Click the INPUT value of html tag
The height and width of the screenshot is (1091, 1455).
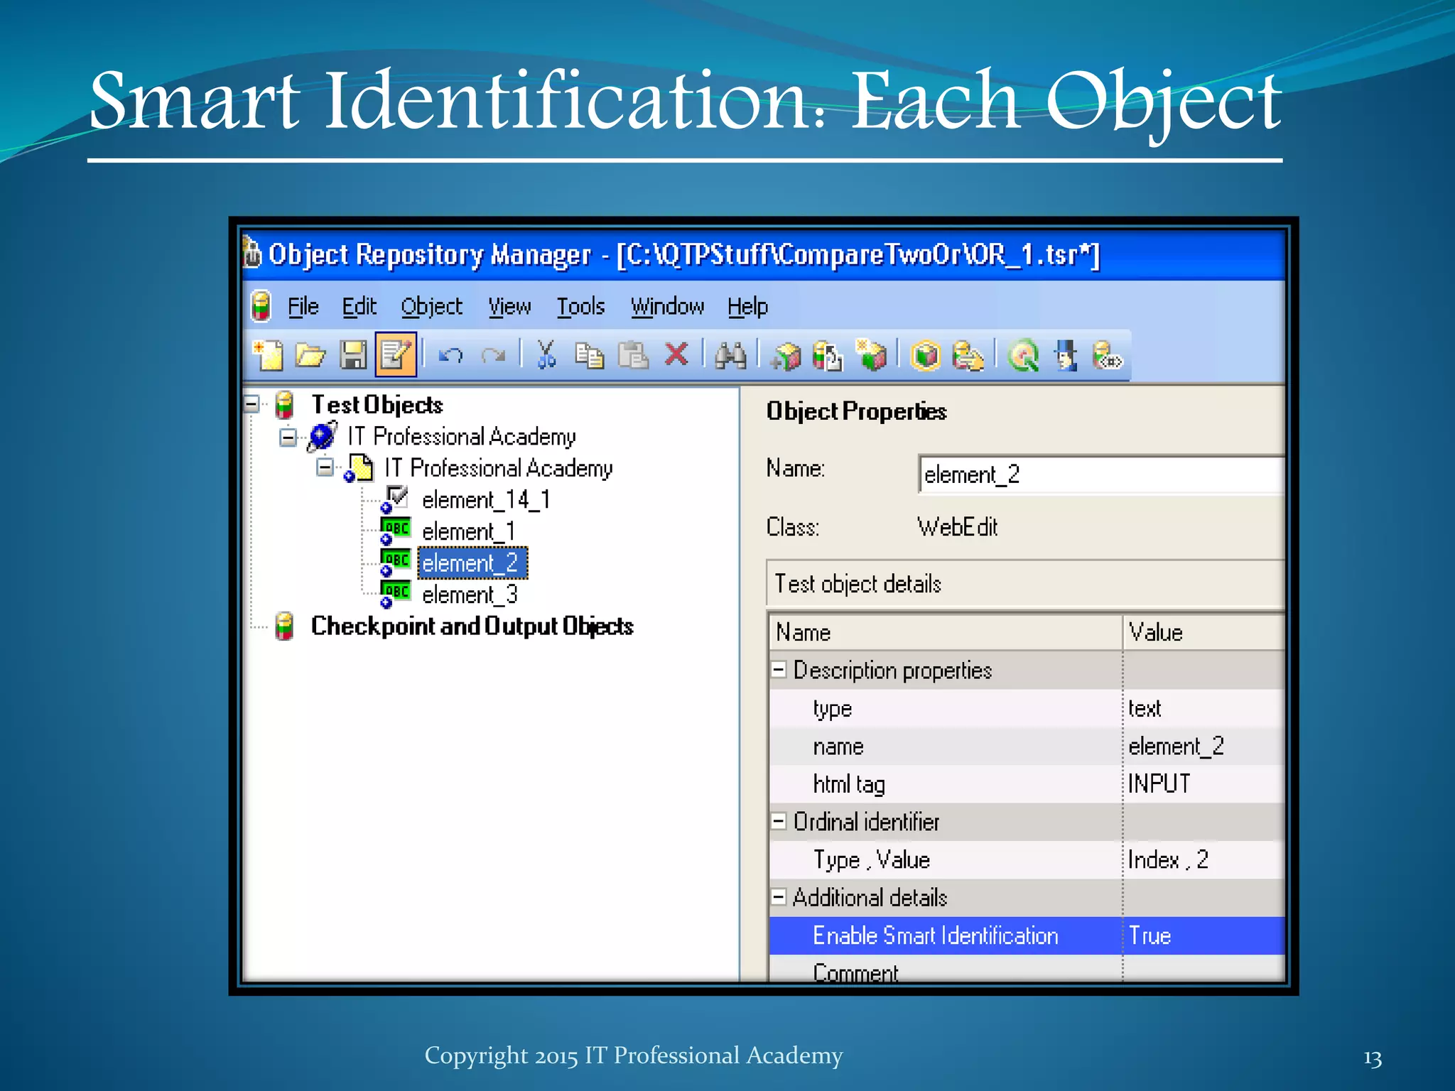[x=1159, y=783]
